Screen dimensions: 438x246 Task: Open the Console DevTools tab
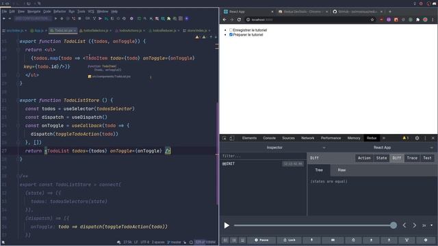tap(269, 138)
